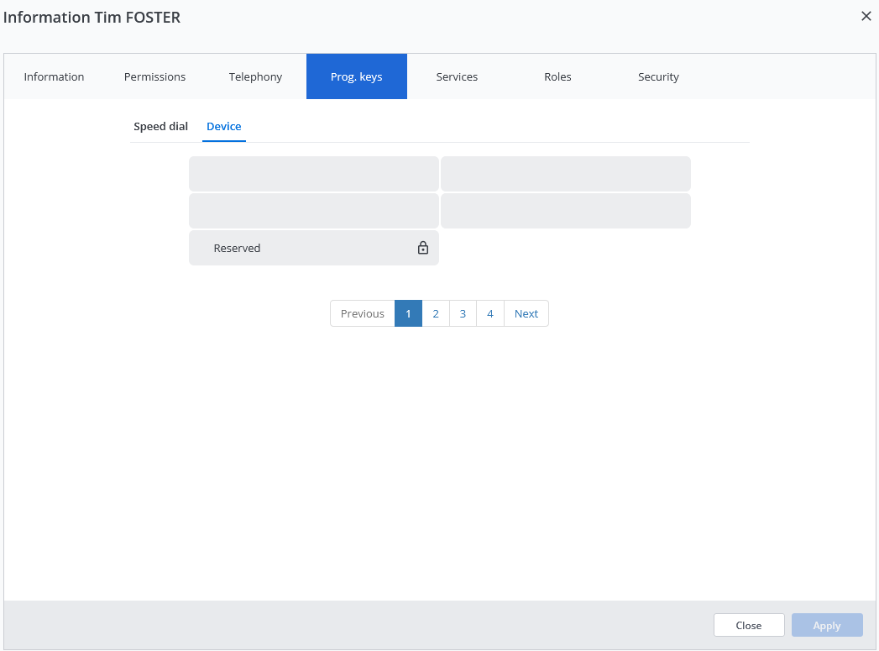Click the first empty programmable key slot
Image resolution: width=879 pixels, height=651 pixels.
click(x=313, y=174)
